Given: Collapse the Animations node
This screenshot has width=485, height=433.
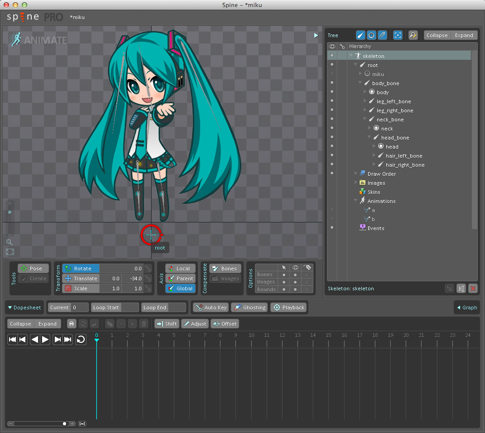Looking at the screenshot, I should (x=355, y=200).
